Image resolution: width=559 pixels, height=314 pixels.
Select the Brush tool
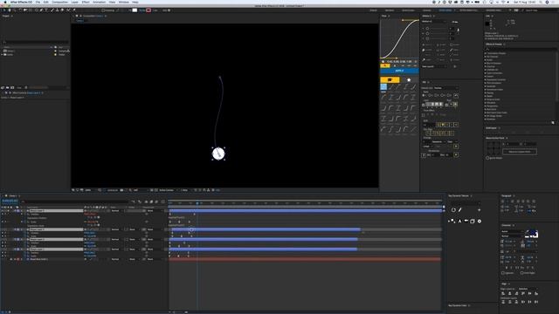pos(52,10)
